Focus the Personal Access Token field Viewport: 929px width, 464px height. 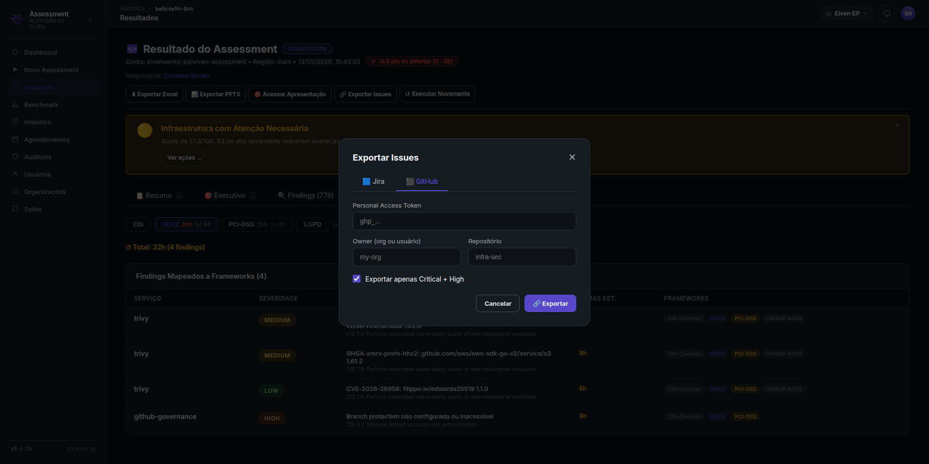[464, 221]
